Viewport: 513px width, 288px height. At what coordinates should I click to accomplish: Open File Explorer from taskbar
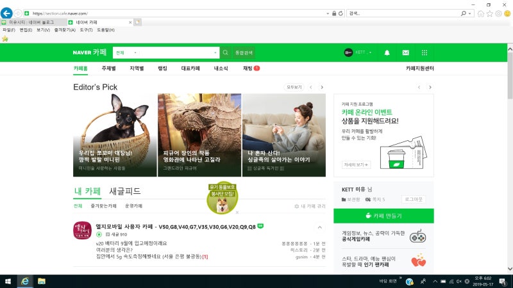point(42,281)
